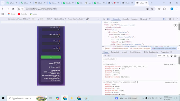The height and width of the screenshot is (101, 180).
Task: Click the green submit button in page
Action: 51,57
